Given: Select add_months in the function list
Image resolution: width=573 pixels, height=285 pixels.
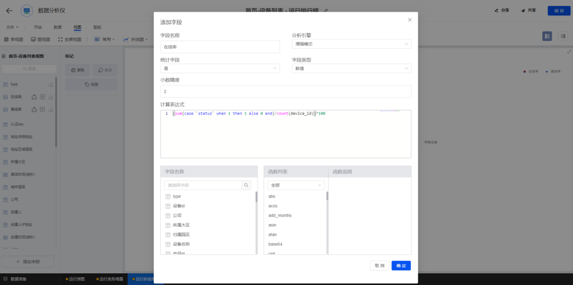Looking at the screenshot, I should tap(280, 215).
